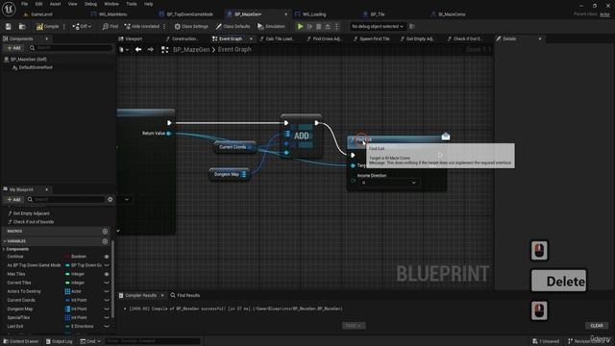Open Hide Unrelated options dots

(164, 26)
